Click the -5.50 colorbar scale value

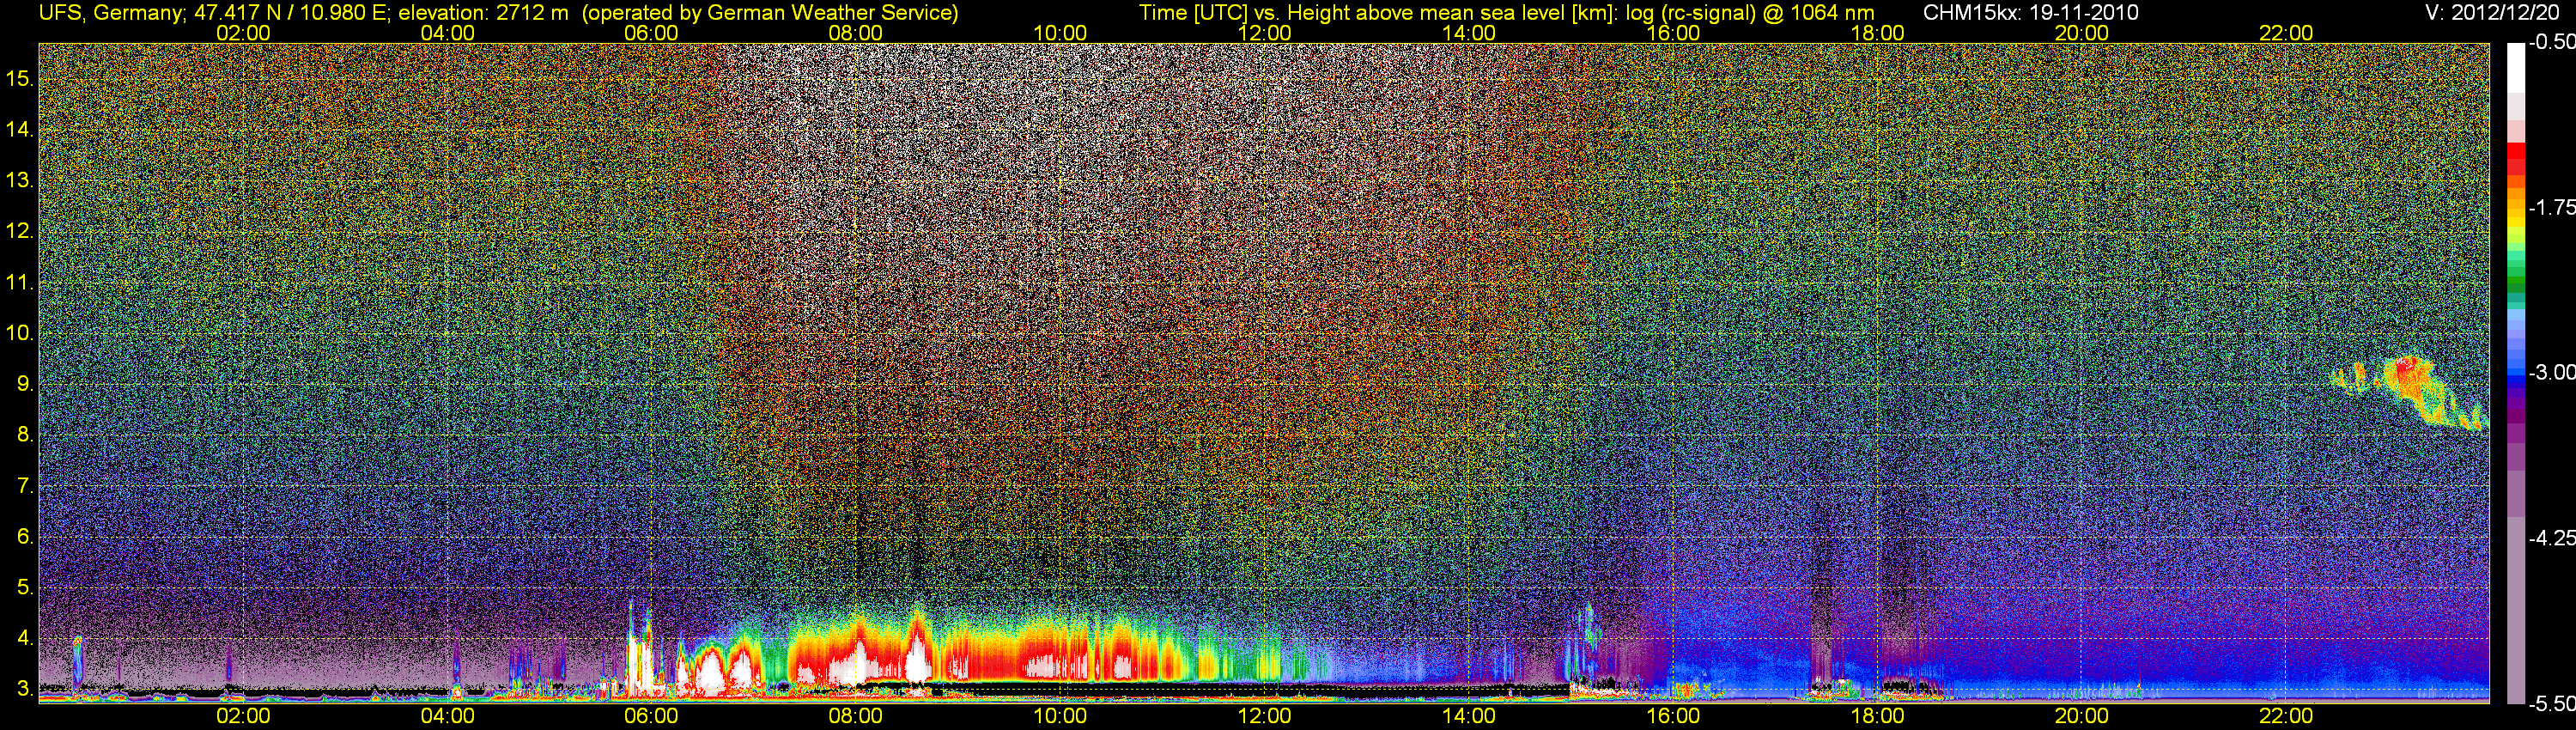coord(2551,703)
